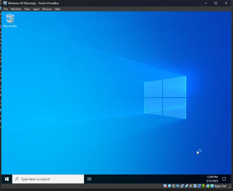This screenshot has width=233, height=191.
Task: Open the Windows Start menu
Action: [x=7, y=179]
